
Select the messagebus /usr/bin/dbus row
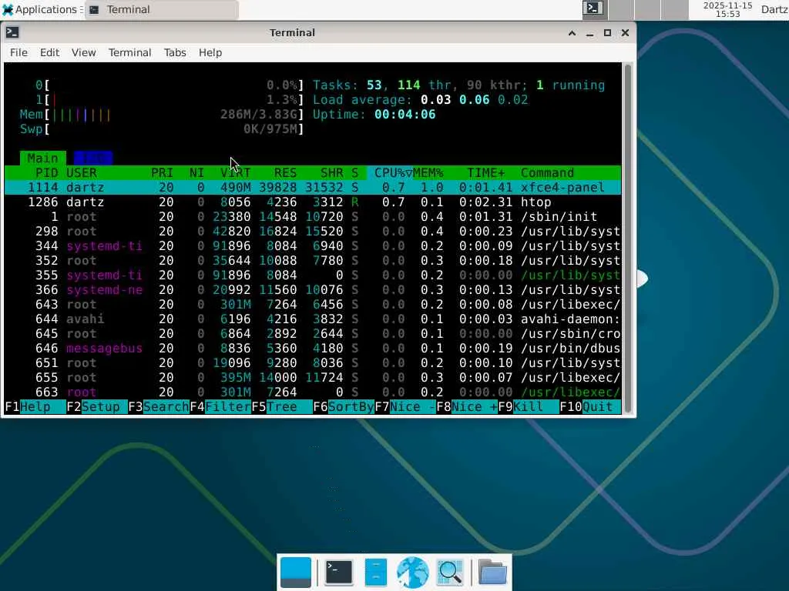(313, 349)
